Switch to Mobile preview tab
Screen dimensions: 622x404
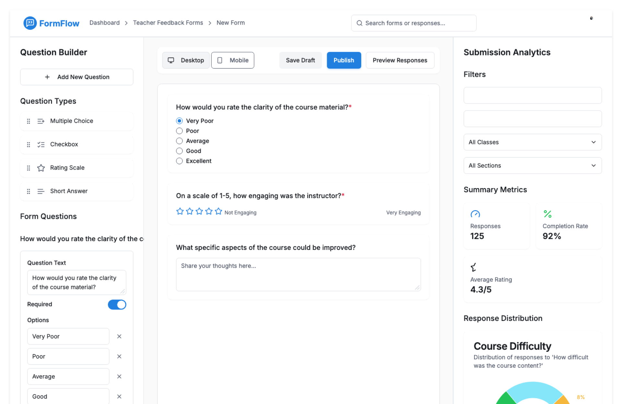coord(233,60)
